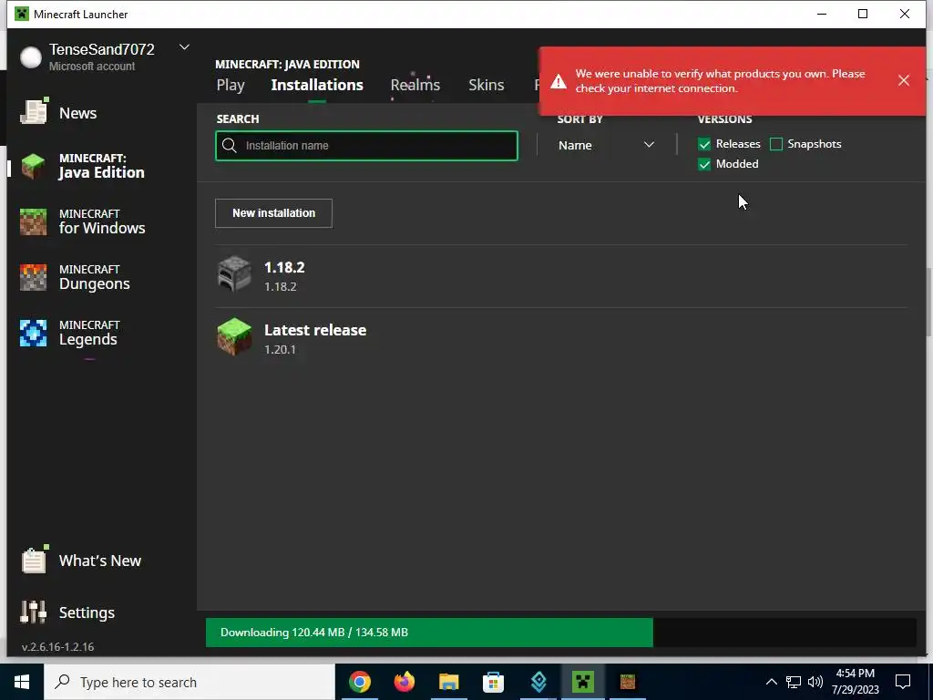The image size is (933, 700).
Task: Click the dirt block game icon in taskbar
Action: pyautogui.click(x=627, y=682)
